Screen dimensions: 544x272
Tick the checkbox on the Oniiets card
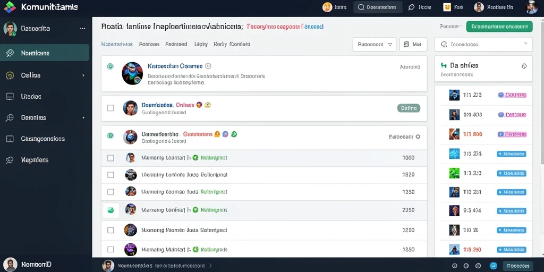tap(110, 108)
